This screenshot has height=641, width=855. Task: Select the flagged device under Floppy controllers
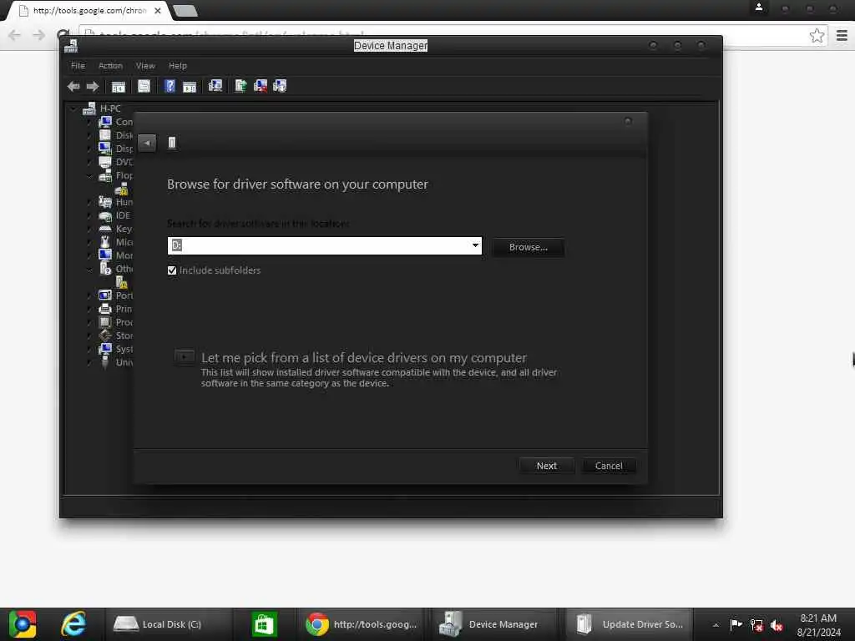[x=122, y=189]
